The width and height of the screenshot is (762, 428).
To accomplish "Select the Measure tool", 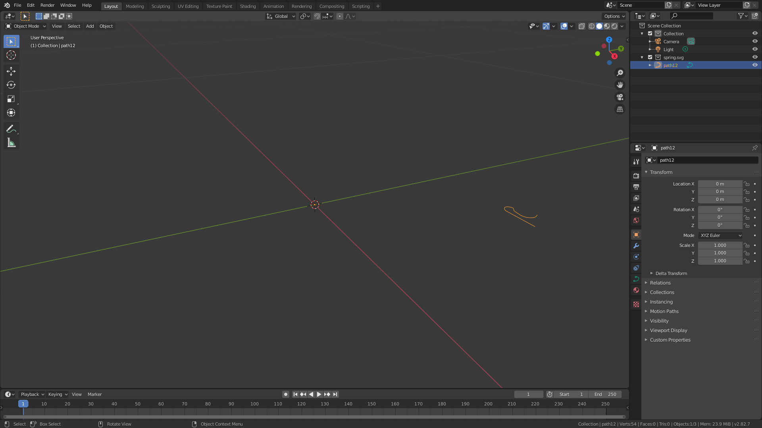I will click(11, 143).
